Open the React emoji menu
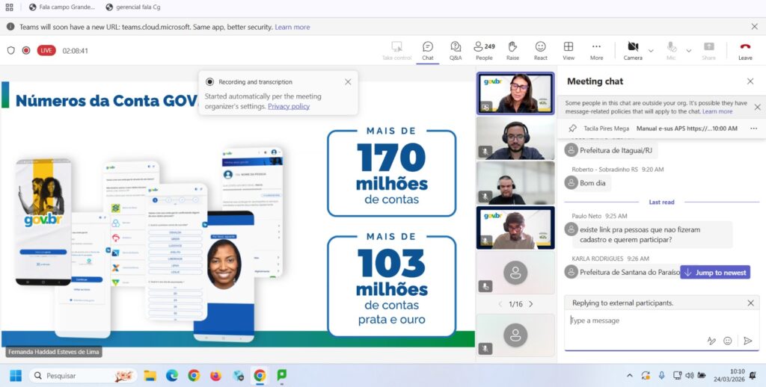766x387 pixels. click(x=540, y=50)
